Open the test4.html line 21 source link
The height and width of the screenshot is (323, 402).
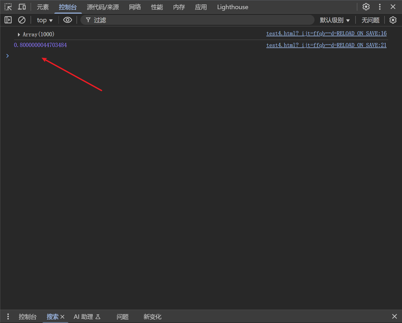(326, 45)
